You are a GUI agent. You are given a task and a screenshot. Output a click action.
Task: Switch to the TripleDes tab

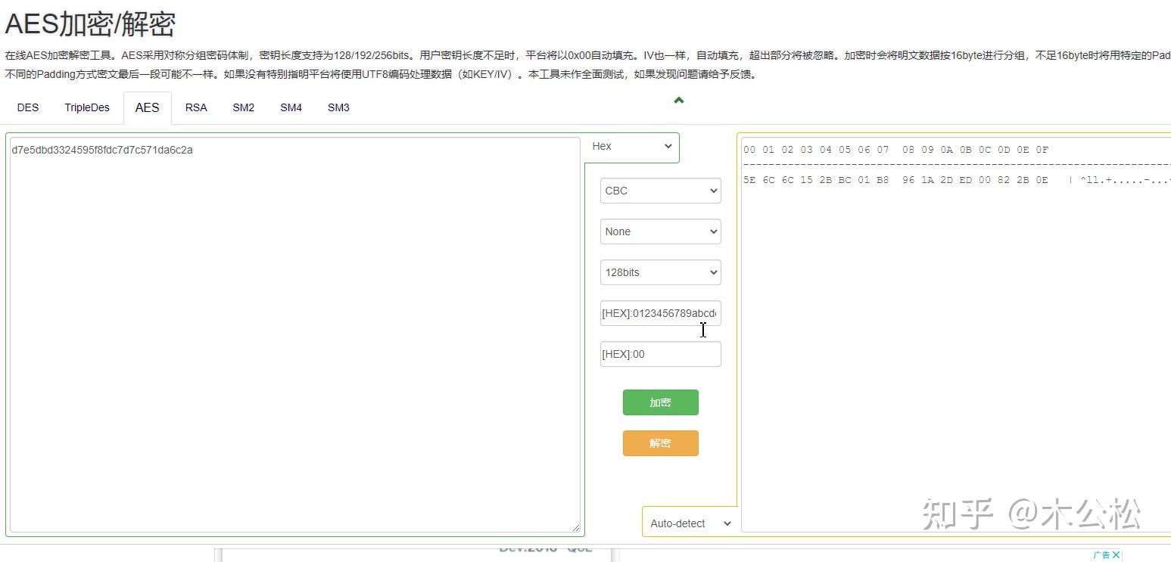point(86,107)
